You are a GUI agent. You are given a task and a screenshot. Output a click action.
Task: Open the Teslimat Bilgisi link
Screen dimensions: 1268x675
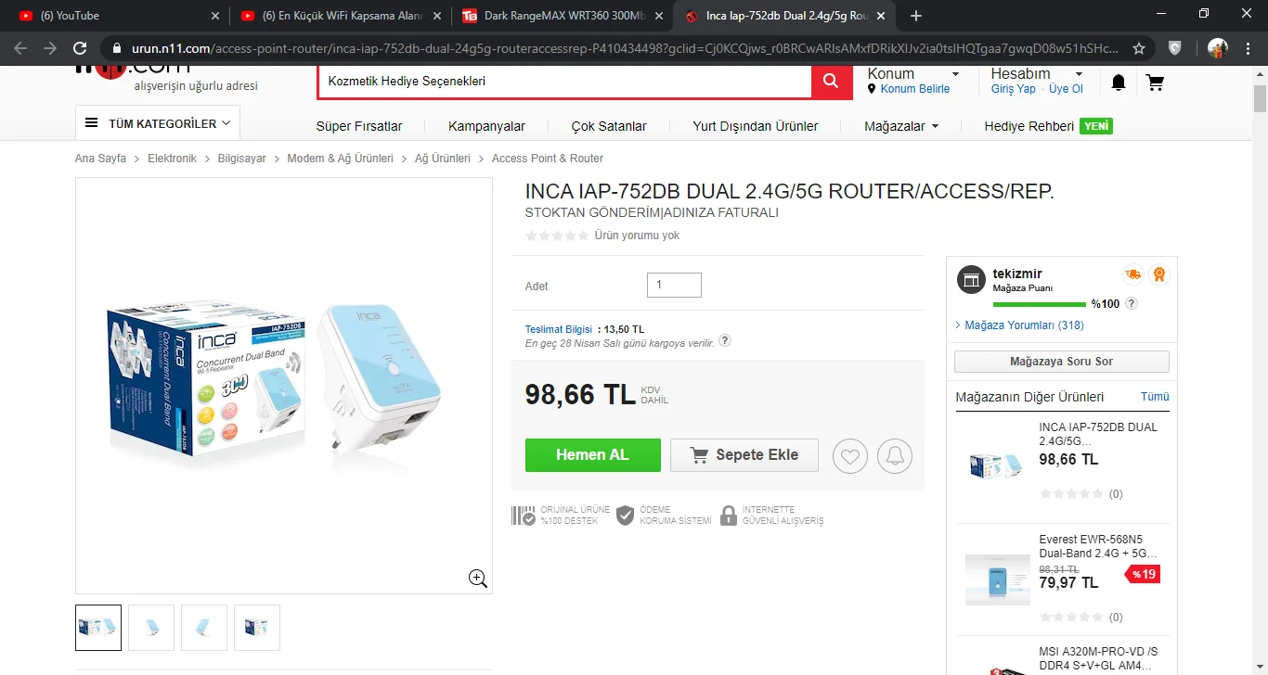(x=559, y=329)
